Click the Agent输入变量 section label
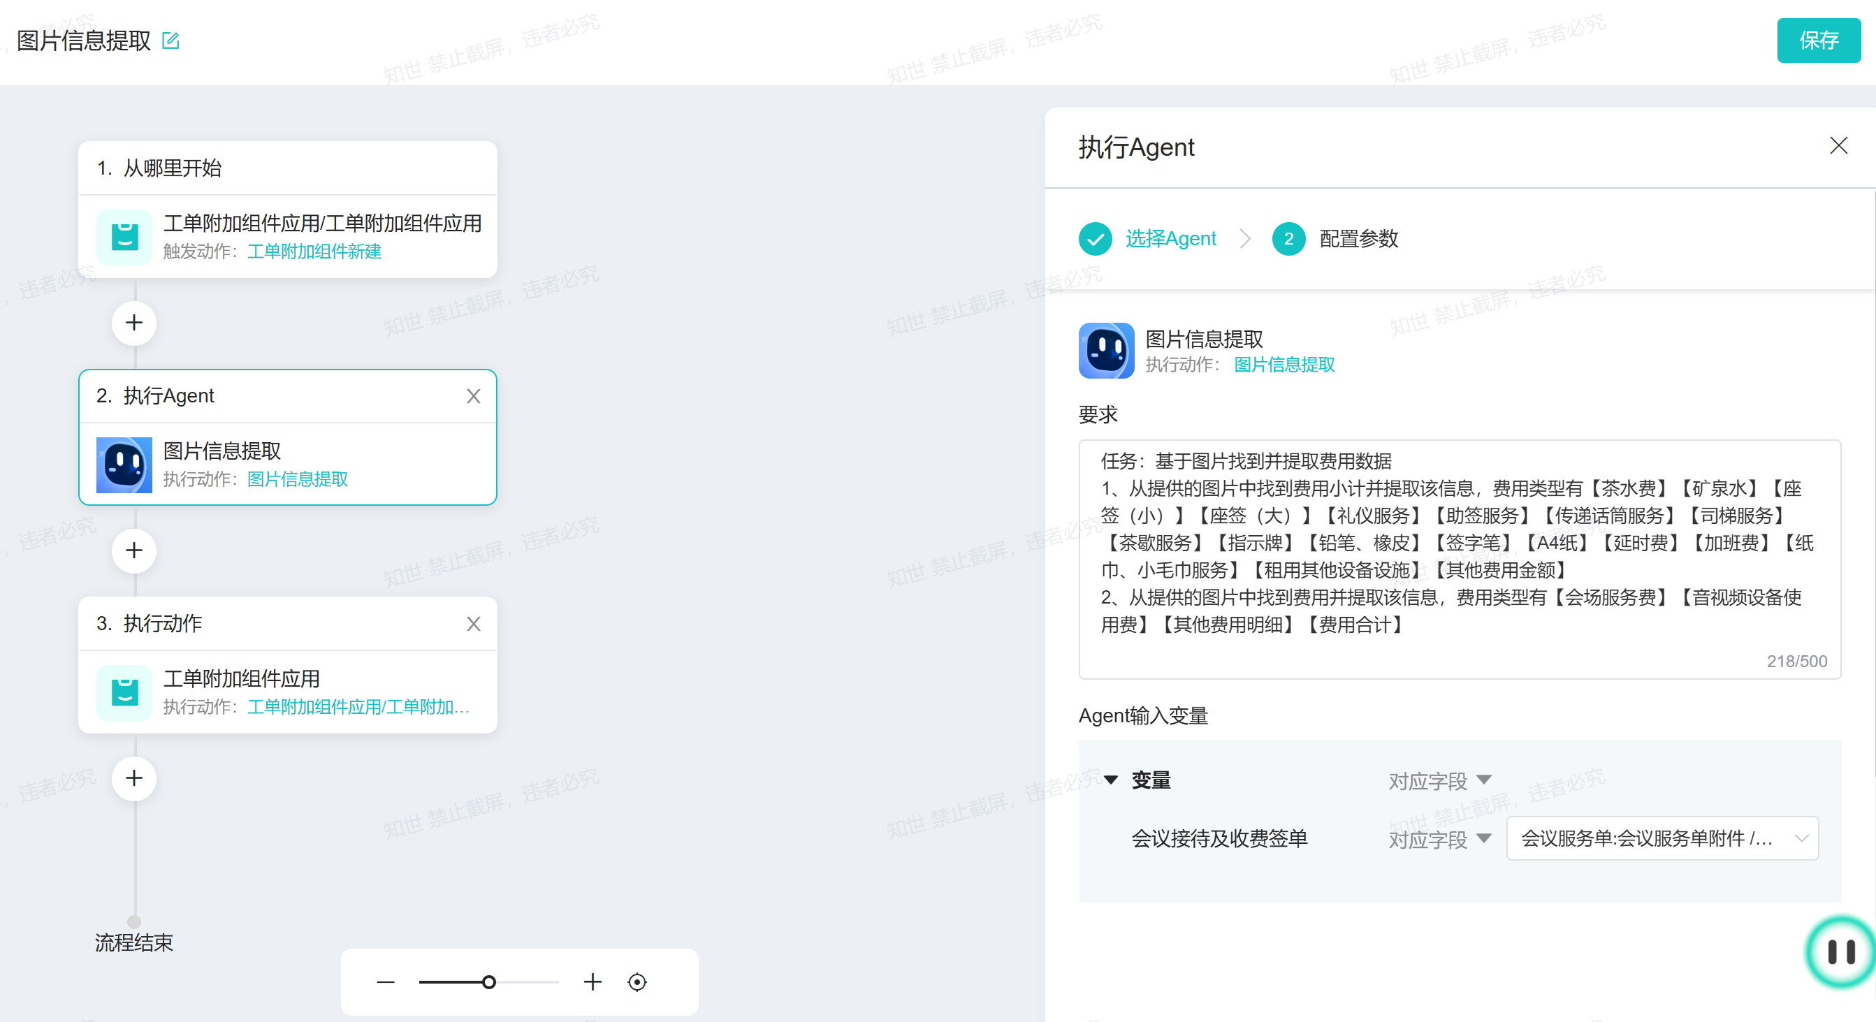Image resolution: width=1876 pixels, height=1022 pixels. point(1143,716)
